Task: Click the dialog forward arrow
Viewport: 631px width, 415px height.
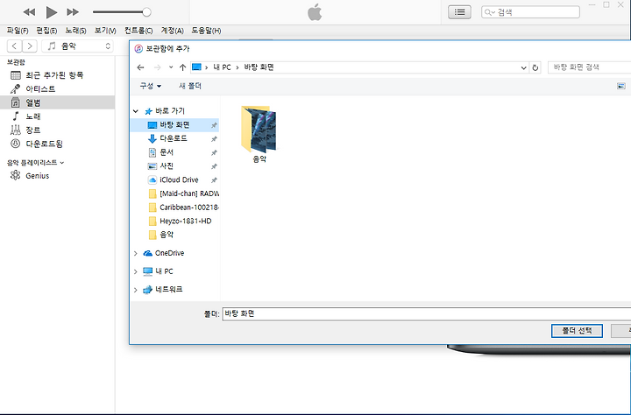Action: (x=158, y=67)
